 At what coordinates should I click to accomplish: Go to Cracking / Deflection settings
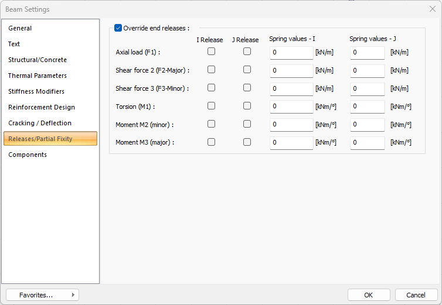click(x=40, y=123)
